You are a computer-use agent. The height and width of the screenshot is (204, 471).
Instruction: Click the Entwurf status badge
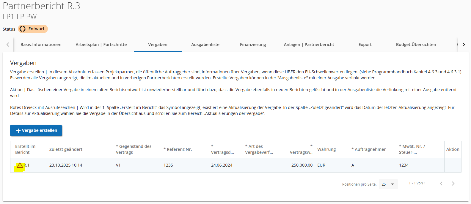tap(33, 29)
